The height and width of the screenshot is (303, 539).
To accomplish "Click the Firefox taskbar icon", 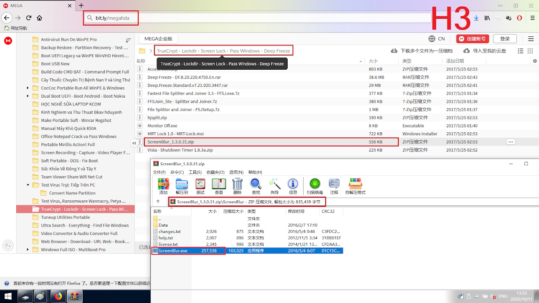I will (58, 296).
